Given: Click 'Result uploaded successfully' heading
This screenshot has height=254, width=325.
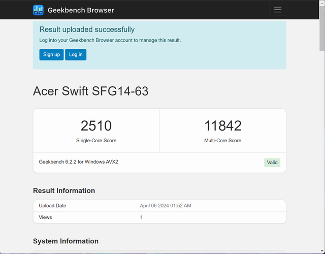Looking at the screenshot, I should (x=87, y=29).
